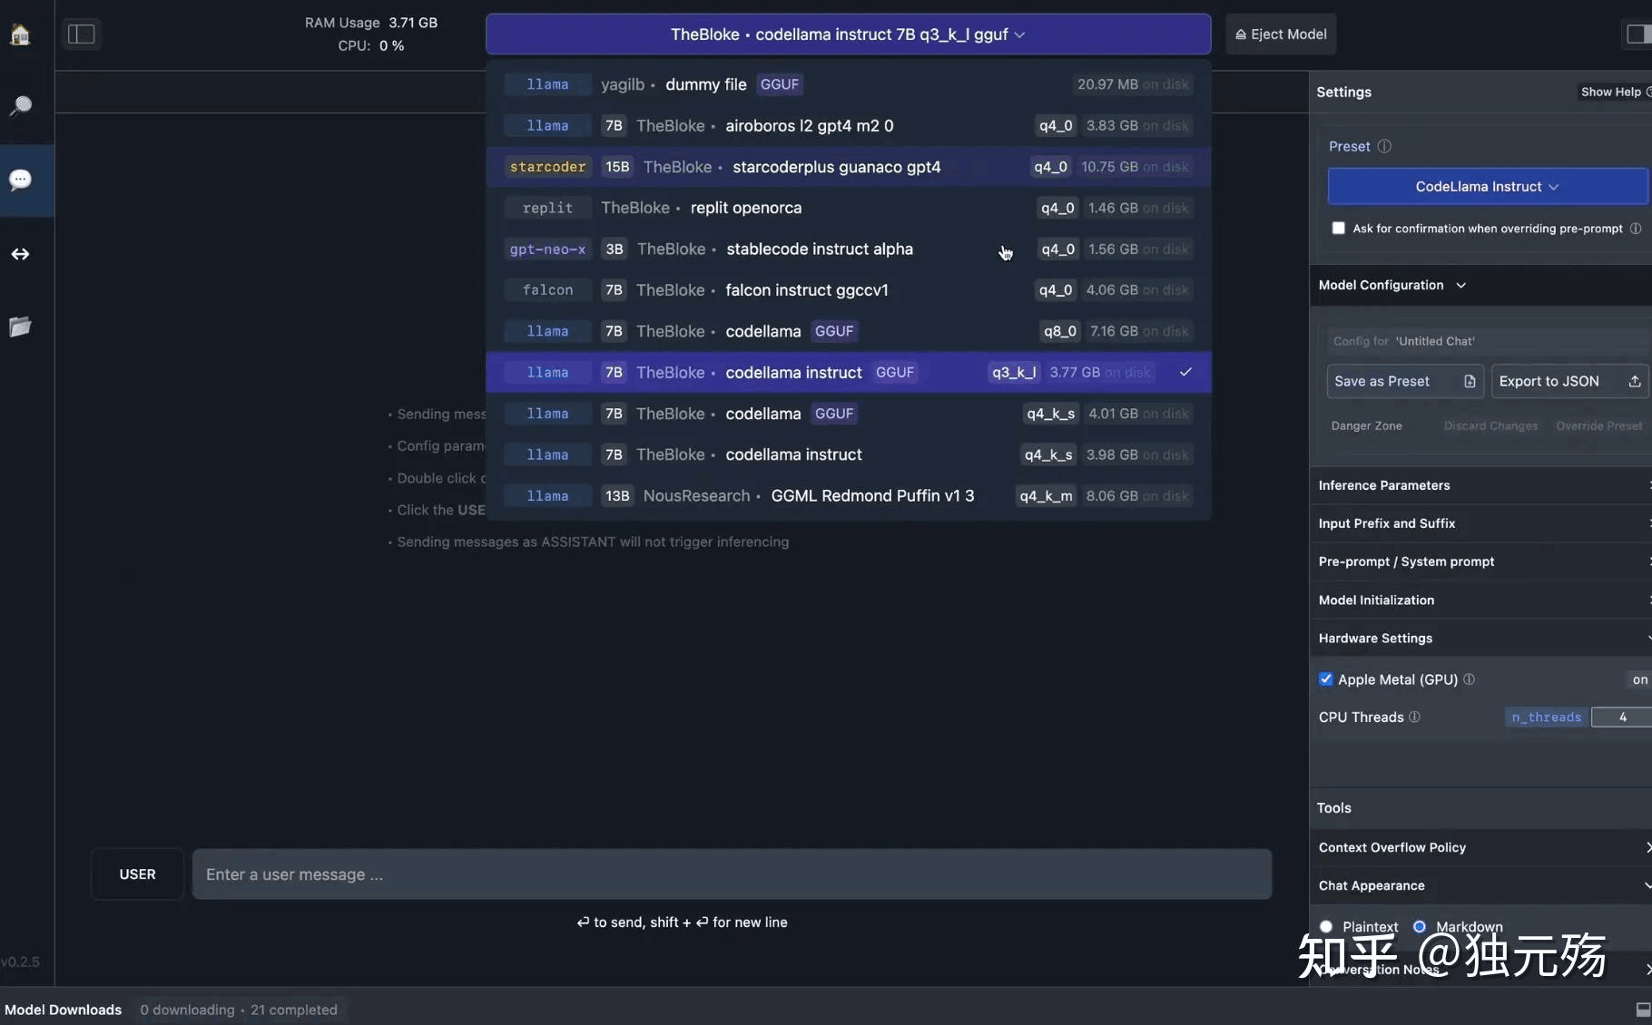Select checked codellama instruct q3_k_l model
1652x1025 pixels.
coord(848,372)
